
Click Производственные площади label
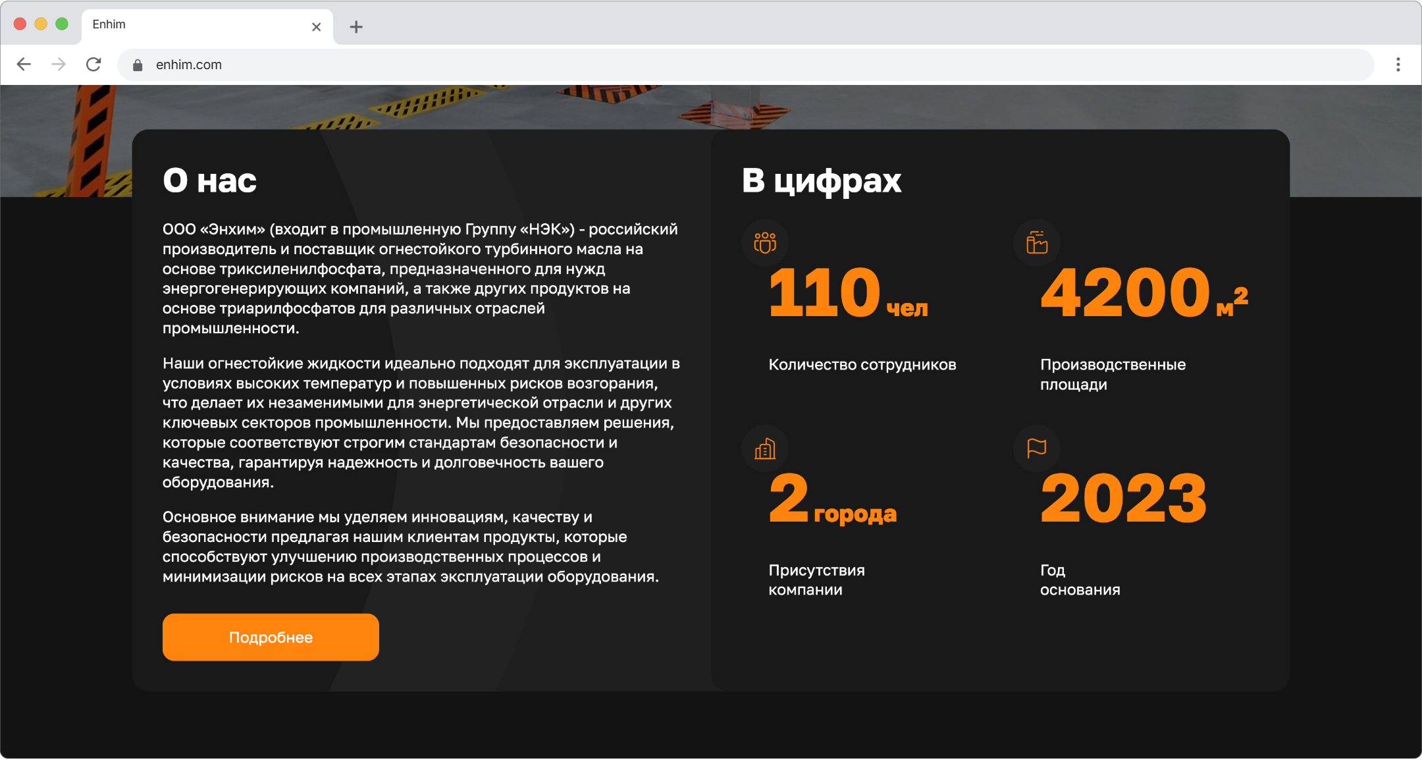click(1113, 375)
